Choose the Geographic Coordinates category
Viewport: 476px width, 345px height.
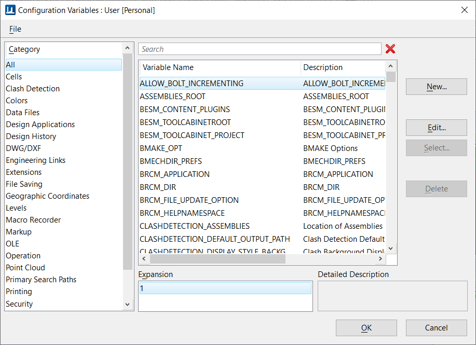[47, 196]
